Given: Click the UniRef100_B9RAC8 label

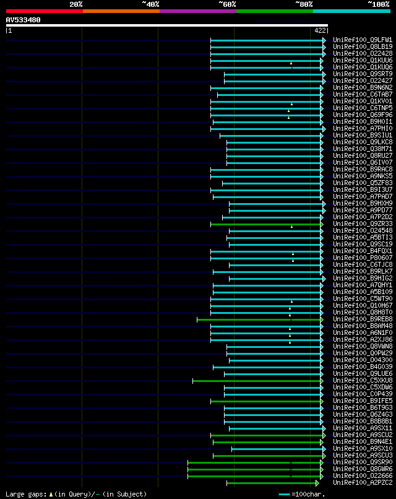Looking at the screenshot, I should pos(363,169).
